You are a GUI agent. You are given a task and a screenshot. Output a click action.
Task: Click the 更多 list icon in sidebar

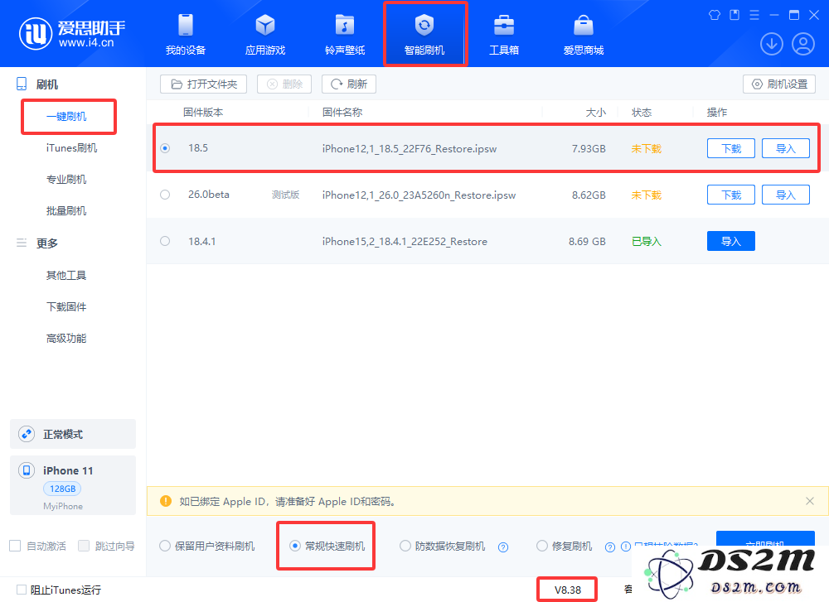[22, 243]
